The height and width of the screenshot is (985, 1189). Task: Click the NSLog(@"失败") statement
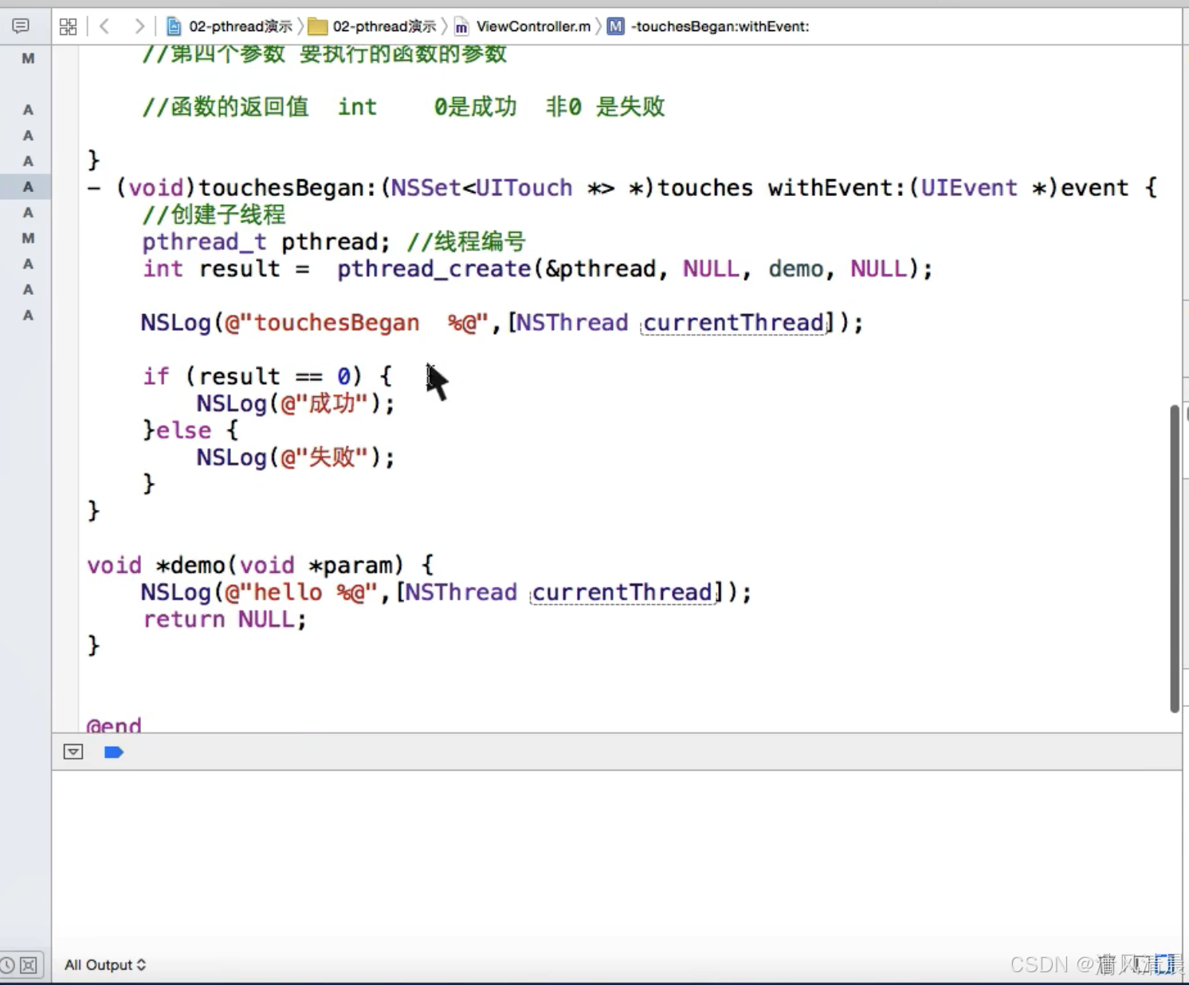(296, 457)
